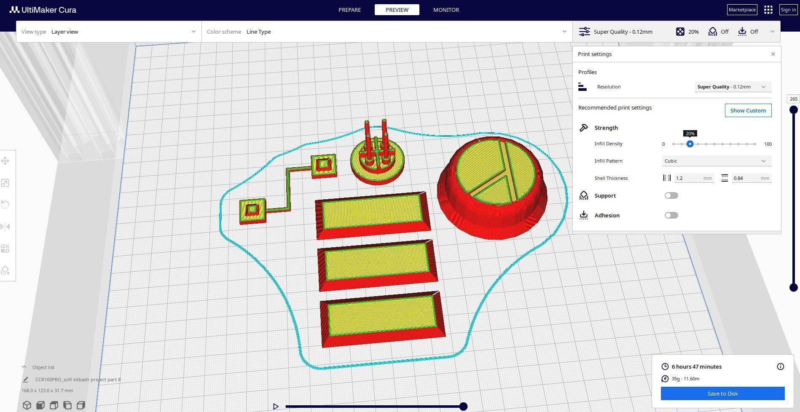Click the print settings sliders icon
The height and width of the screenshot is (412, 800).
pyautogui.click(x=584, y=32)
